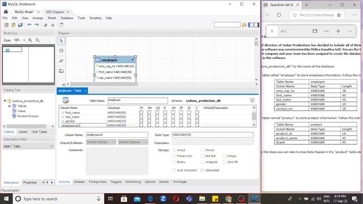Open Opera browser from the taskbar
The image size is (363, 204).
[x=176, y=199]
